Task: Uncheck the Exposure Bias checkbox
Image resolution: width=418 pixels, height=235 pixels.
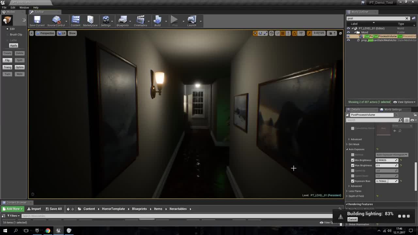Action: pyautogui.click(x=353, y=181)
